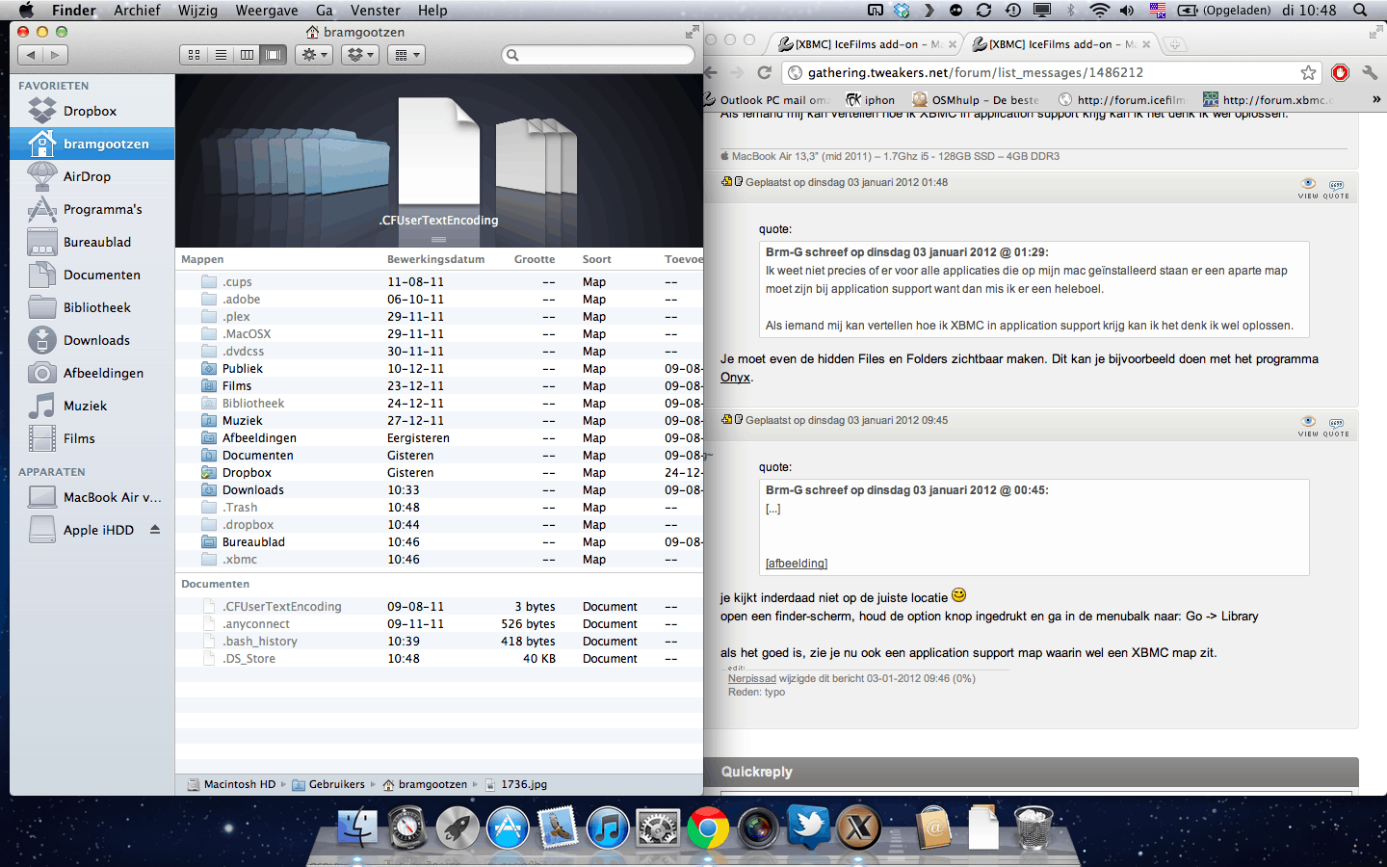Click the Finder search field
This screenshot has width=1387, height=867.
pos(598,55)
